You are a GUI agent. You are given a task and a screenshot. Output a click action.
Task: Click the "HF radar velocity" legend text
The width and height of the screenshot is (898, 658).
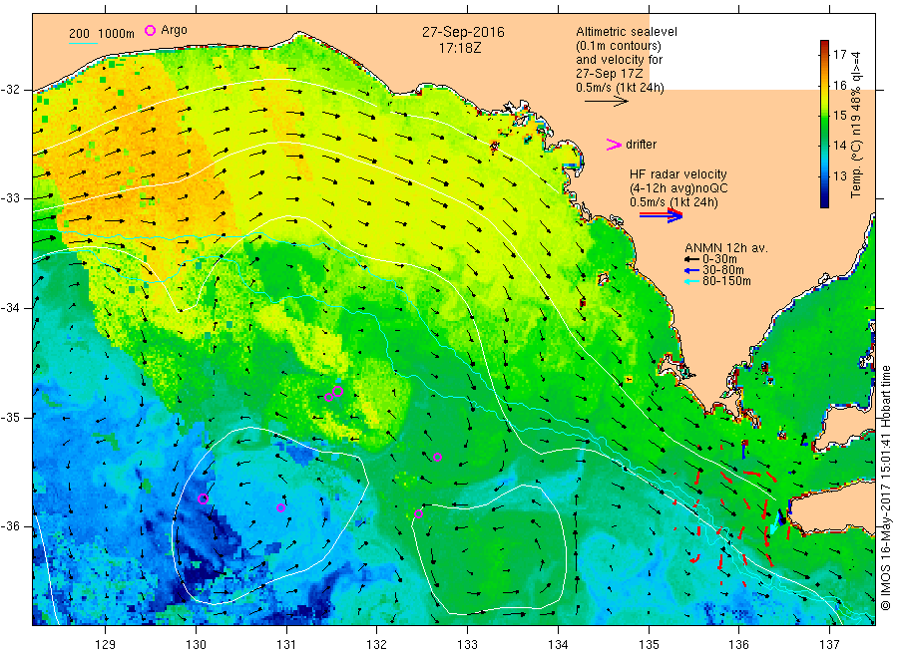coord(678,174)
